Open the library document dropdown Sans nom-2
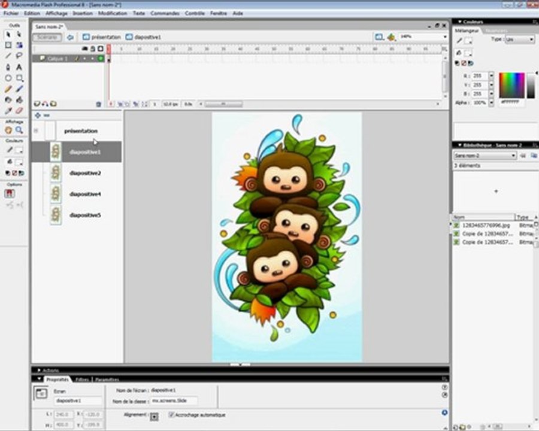The height and width of the screenshot is (431, 539). click(x=485, y=156)
